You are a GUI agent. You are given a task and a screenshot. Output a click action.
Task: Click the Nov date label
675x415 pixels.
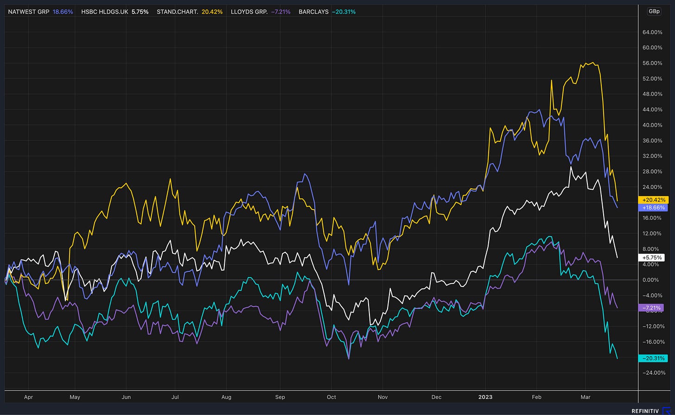pyautogui.click(x=382, y=397)
